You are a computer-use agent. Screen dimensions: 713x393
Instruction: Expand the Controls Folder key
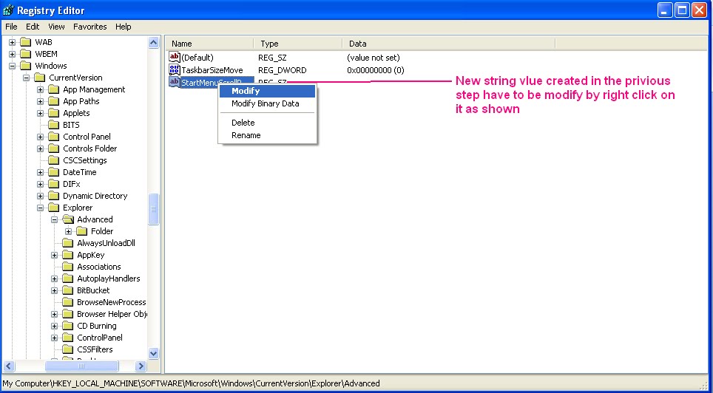pos(41,148)
